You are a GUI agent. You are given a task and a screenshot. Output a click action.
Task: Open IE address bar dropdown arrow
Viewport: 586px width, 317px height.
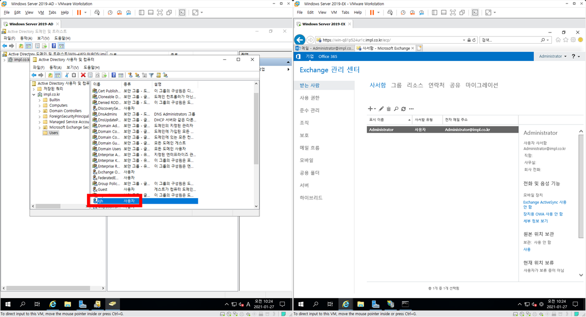[464, 40]
